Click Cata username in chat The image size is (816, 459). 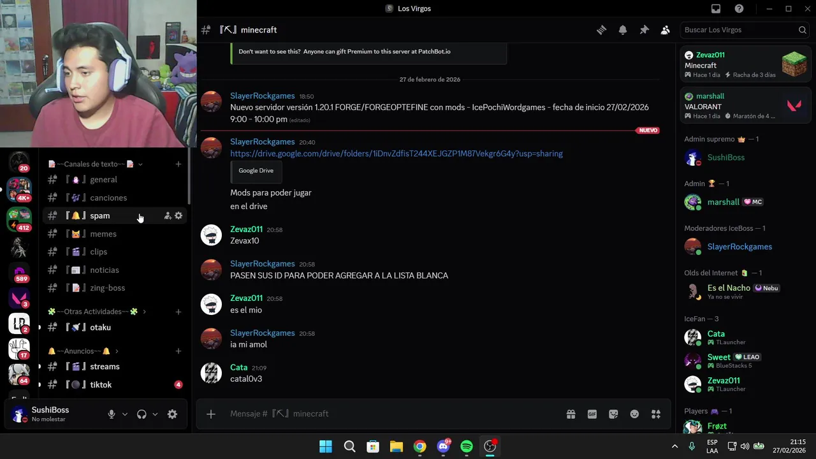point(239,367)
